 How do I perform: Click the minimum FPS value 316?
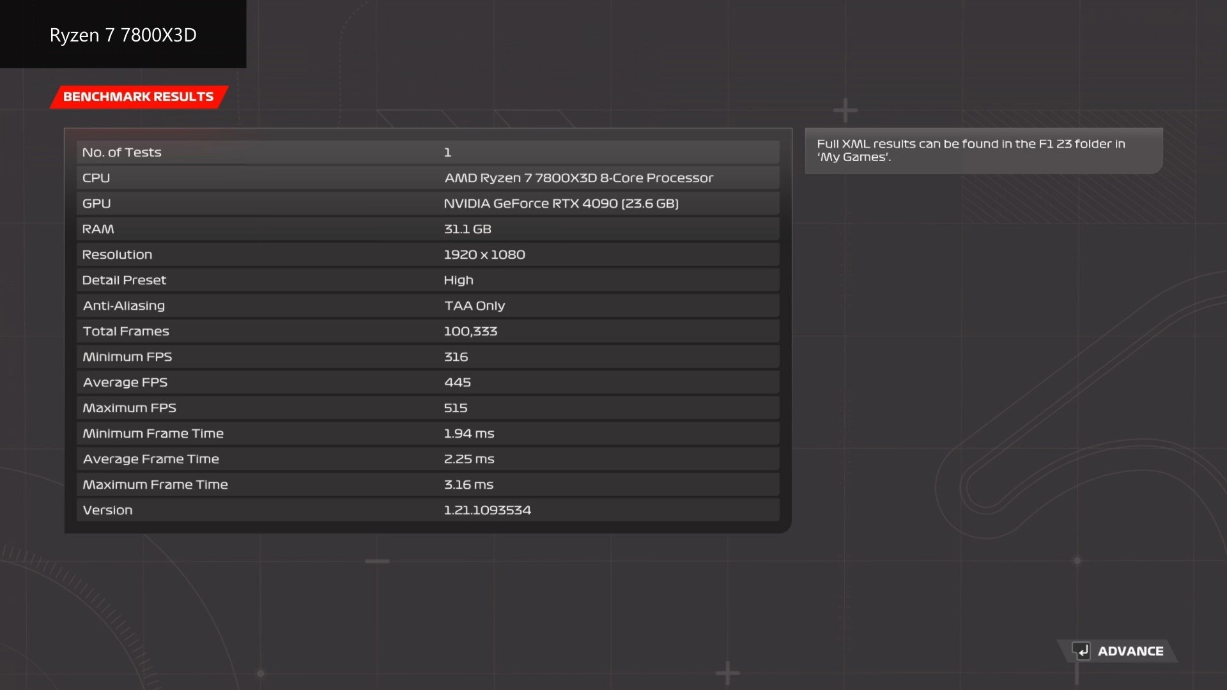pyautogui.click(x=456, y=357)
